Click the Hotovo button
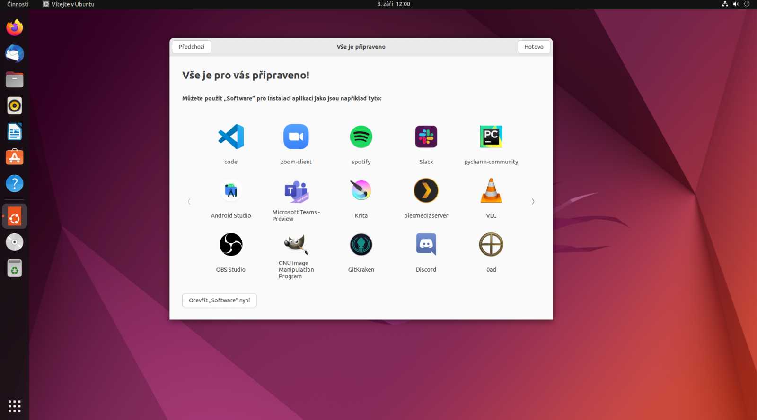Screen dimensions: 757x420 [534, 47]
